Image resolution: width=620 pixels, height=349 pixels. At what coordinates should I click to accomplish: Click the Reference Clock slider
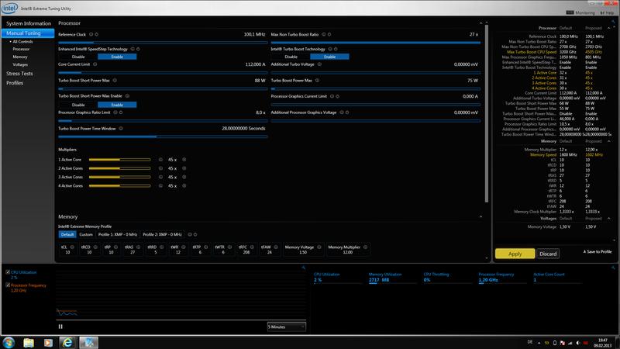coord(163,43)
